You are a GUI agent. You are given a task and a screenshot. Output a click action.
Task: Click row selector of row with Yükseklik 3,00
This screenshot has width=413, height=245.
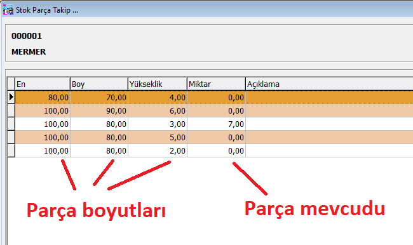click(x=11, y=124)
